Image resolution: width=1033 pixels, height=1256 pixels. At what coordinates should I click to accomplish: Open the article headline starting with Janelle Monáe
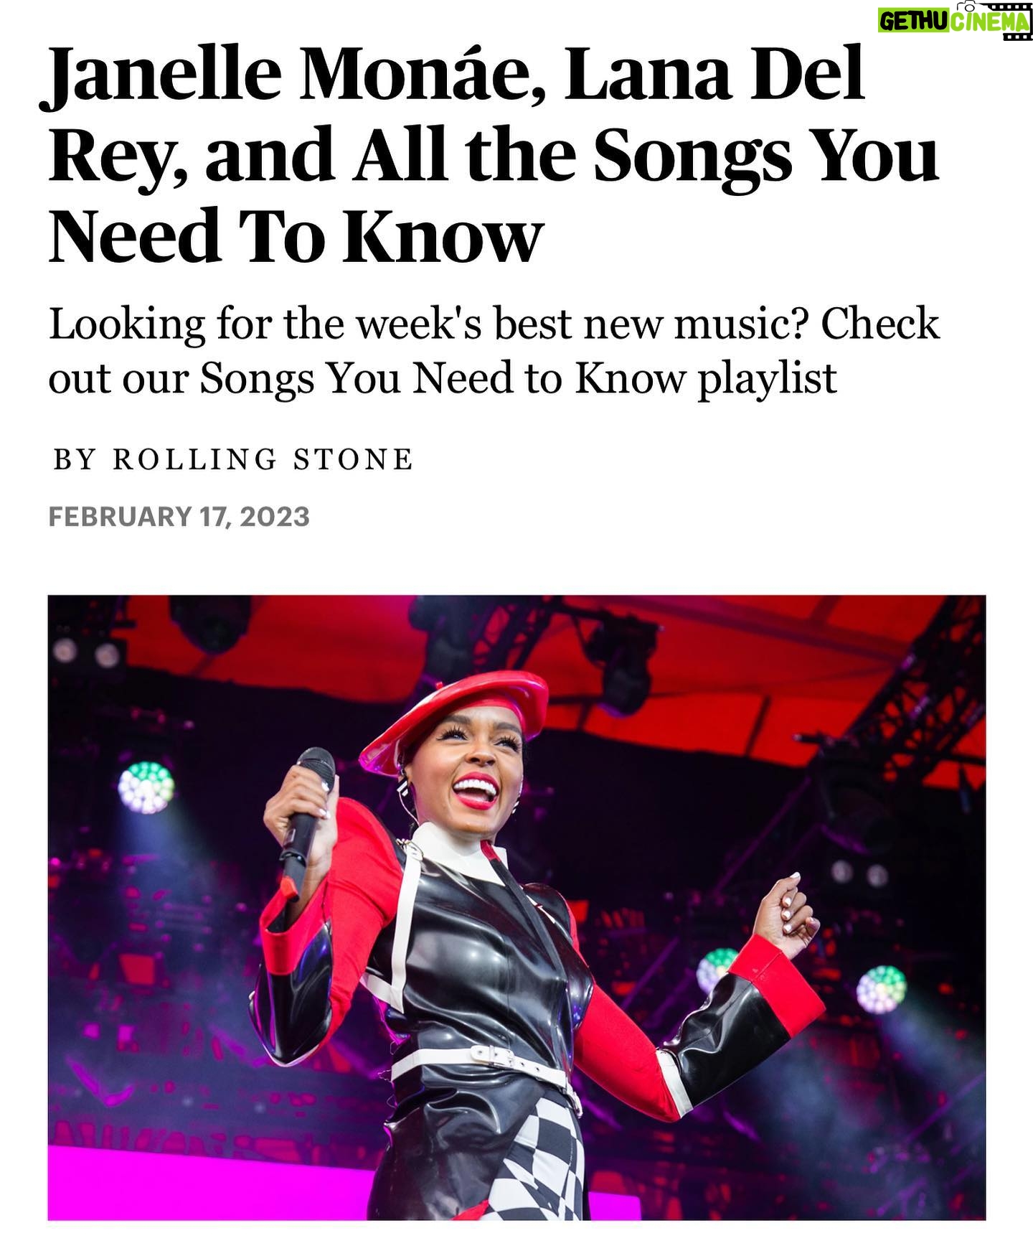tap(494, 154)
